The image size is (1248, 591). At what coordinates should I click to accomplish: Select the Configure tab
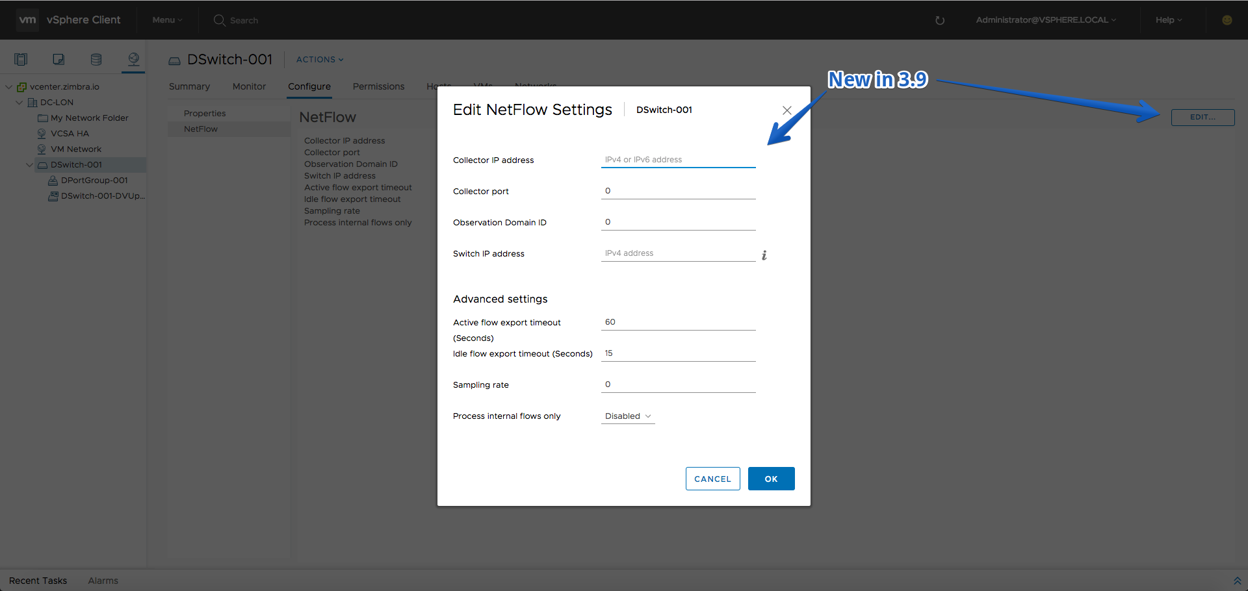pos(309,86)
